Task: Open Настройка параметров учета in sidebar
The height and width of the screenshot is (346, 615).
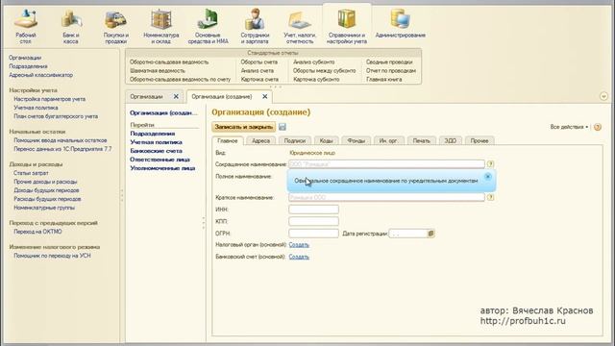Action: click(x=49, y=99)
